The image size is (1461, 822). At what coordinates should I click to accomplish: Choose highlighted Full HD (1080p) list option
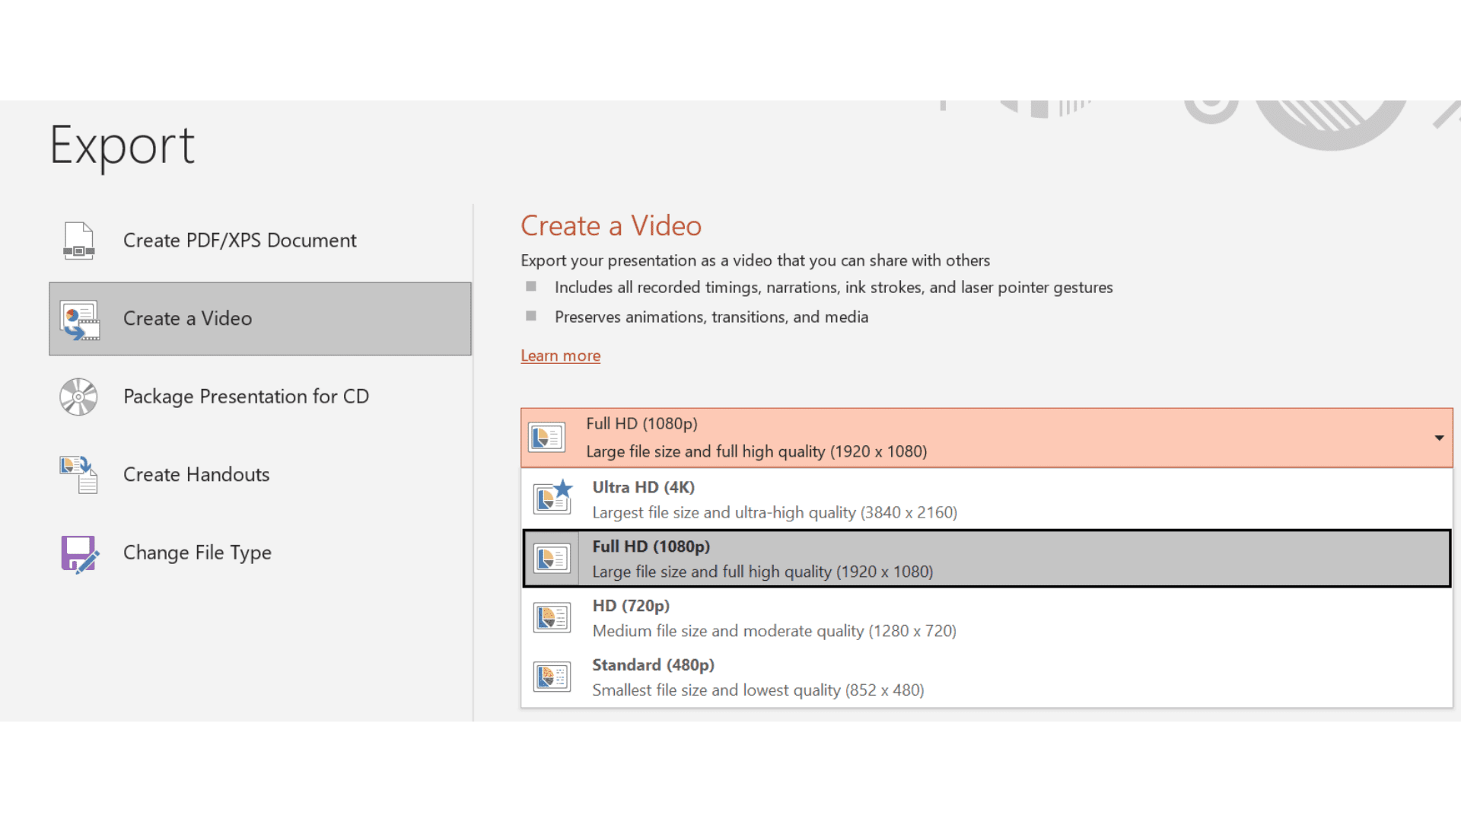point(987,559)
